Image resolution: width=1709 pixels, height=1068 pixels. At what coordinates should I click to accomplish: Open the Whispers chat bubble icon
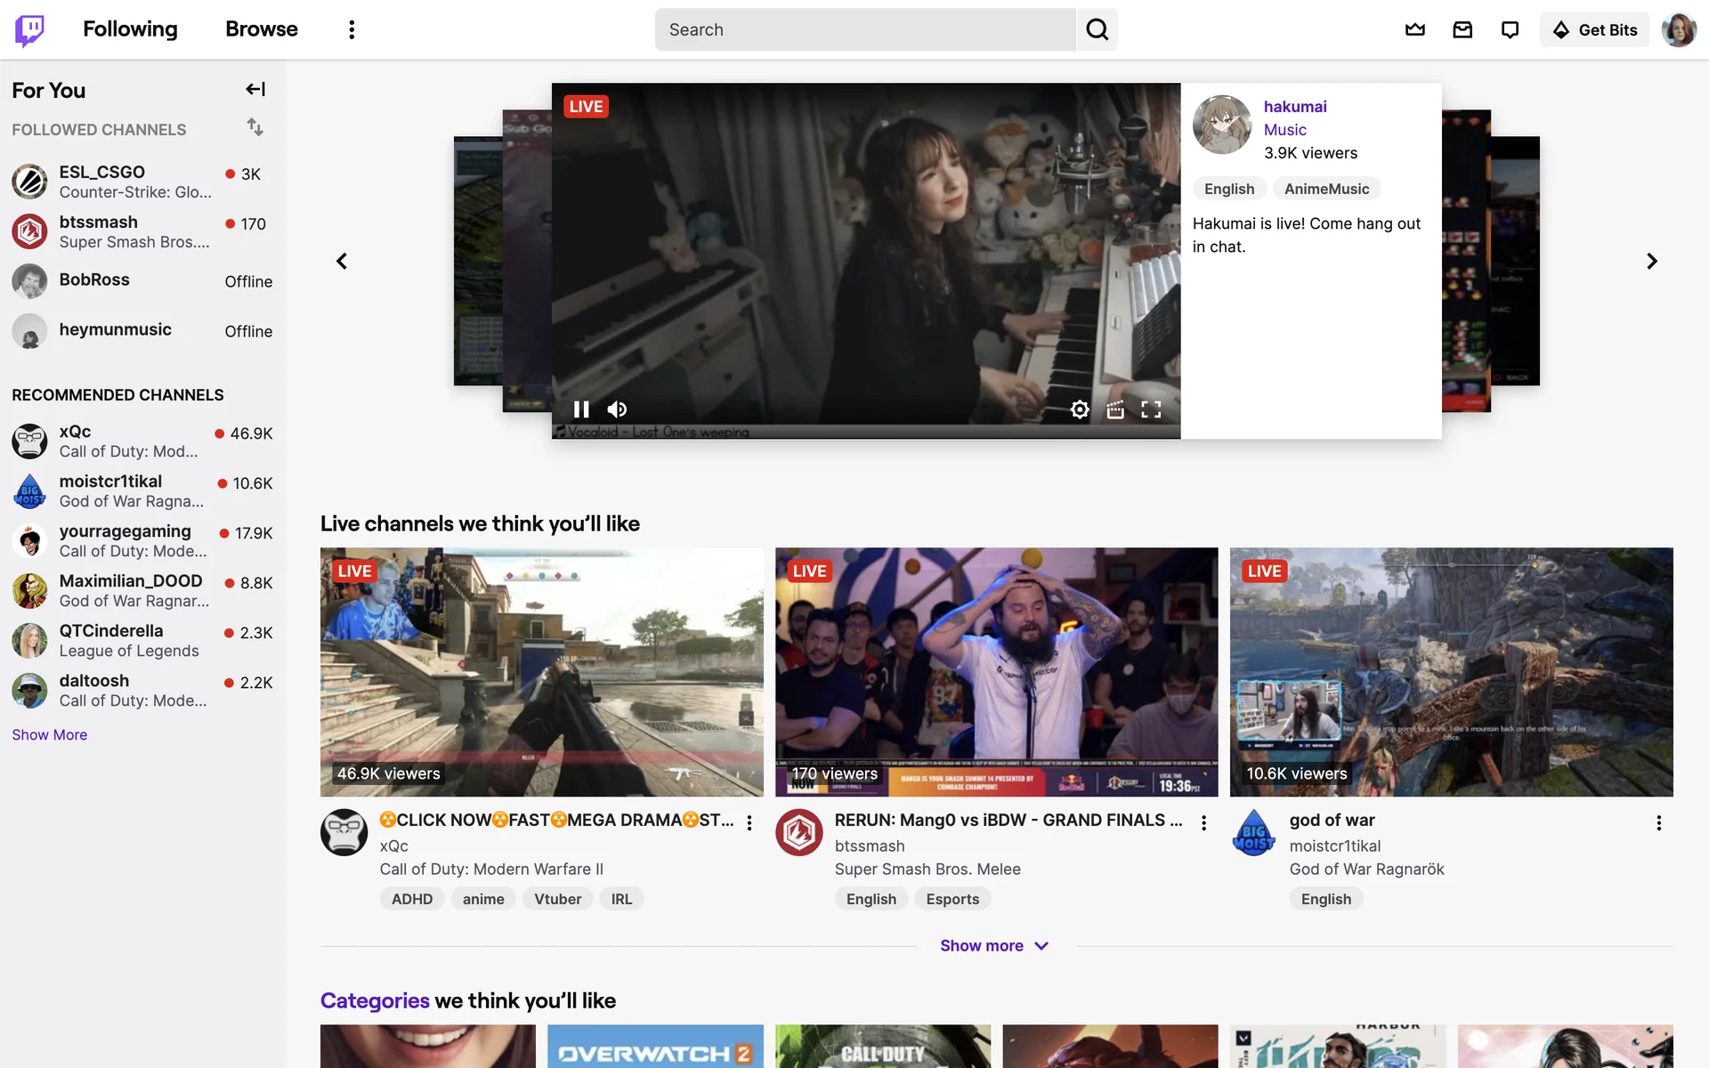[1510, 29]
